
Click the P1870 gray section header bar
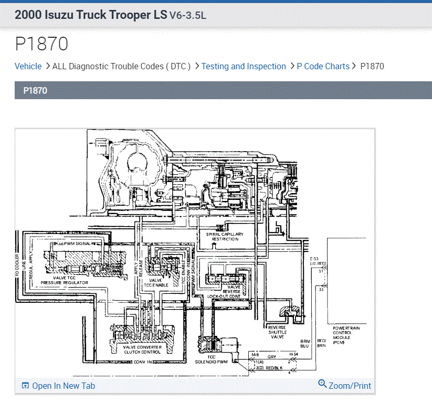coord(223,90)
